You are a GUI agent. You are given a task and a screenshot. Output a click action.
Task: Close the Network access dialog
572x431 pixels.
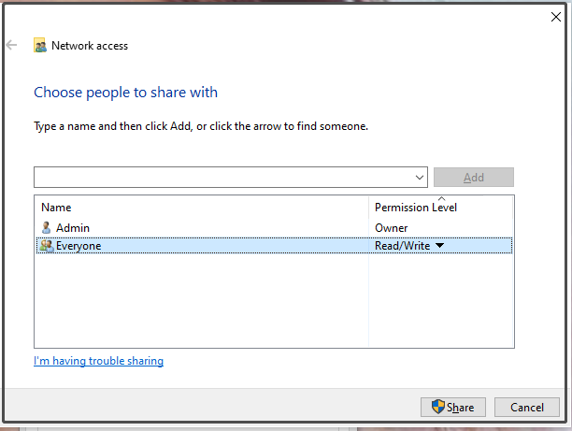pos(555,17)
